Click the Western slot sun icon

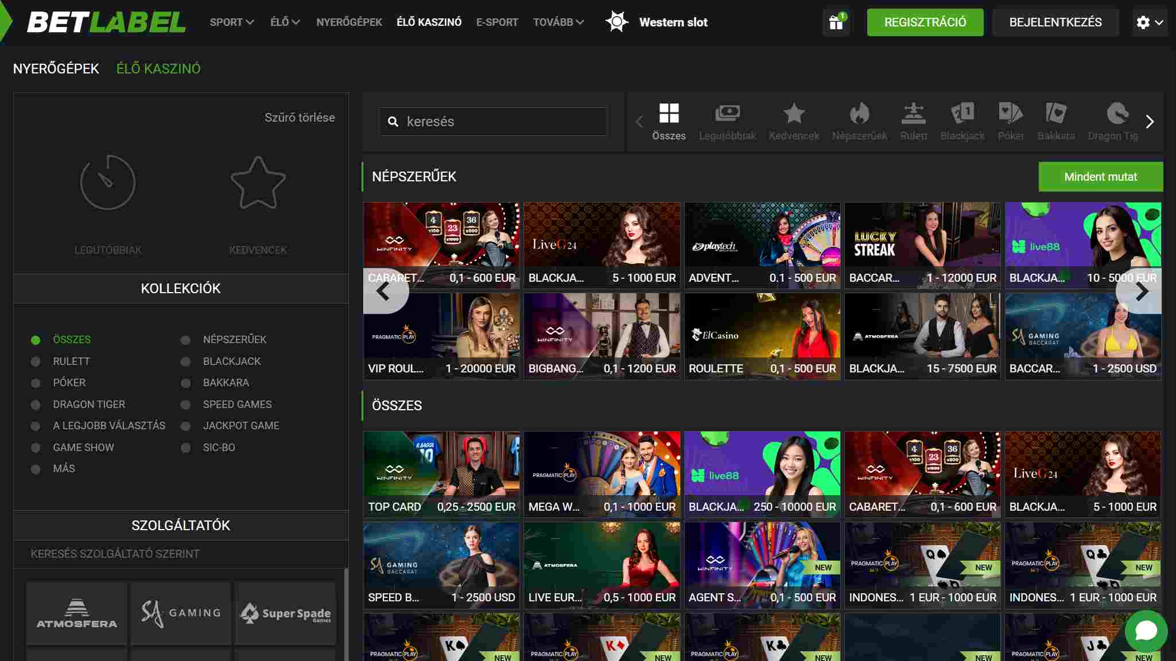coord(618,22)
